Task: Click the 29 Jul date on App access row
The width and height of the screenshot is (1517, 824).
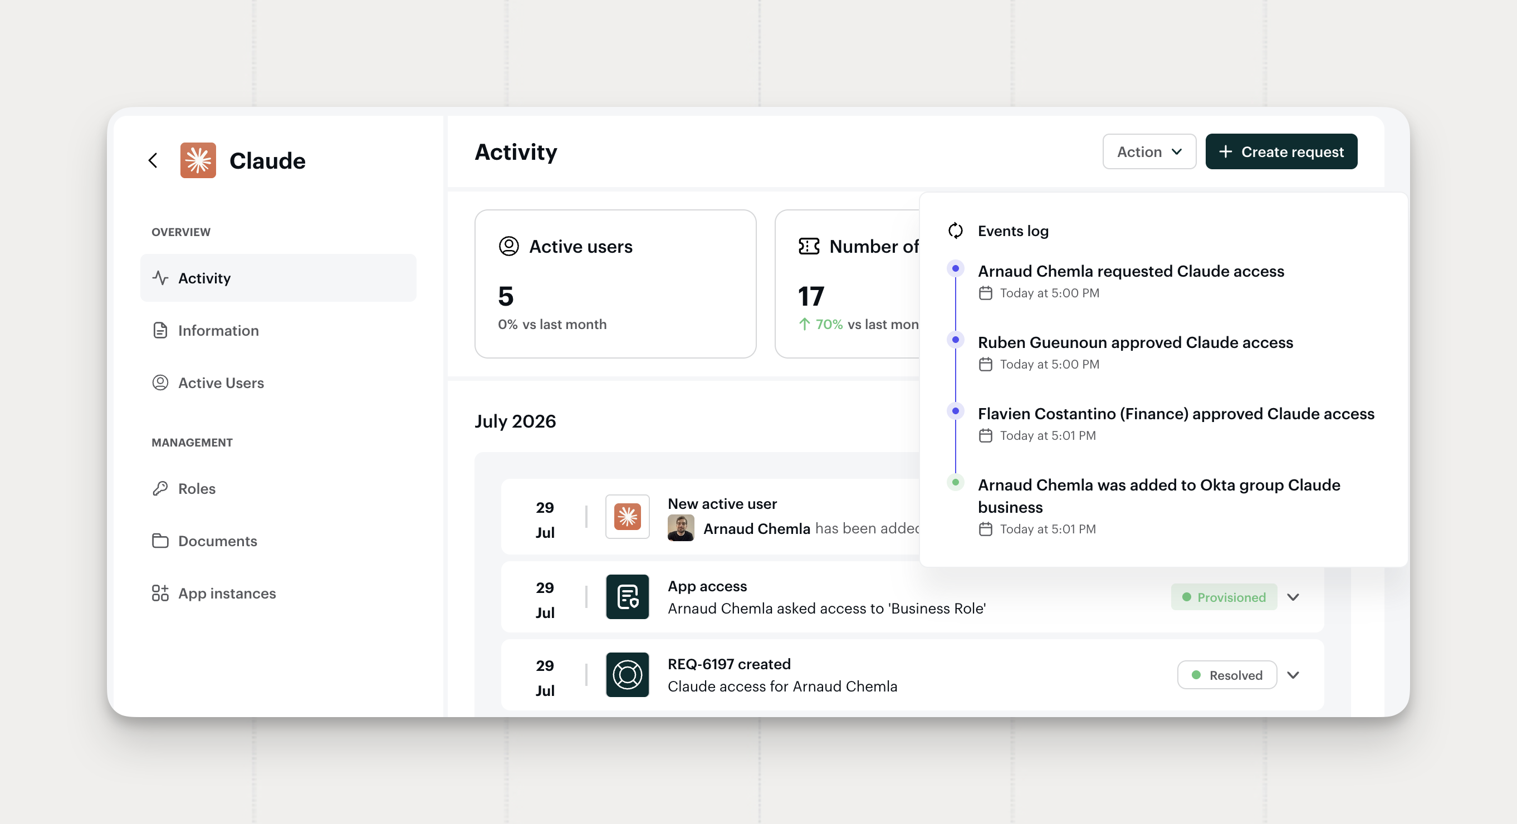Action: tap(545, 600)
